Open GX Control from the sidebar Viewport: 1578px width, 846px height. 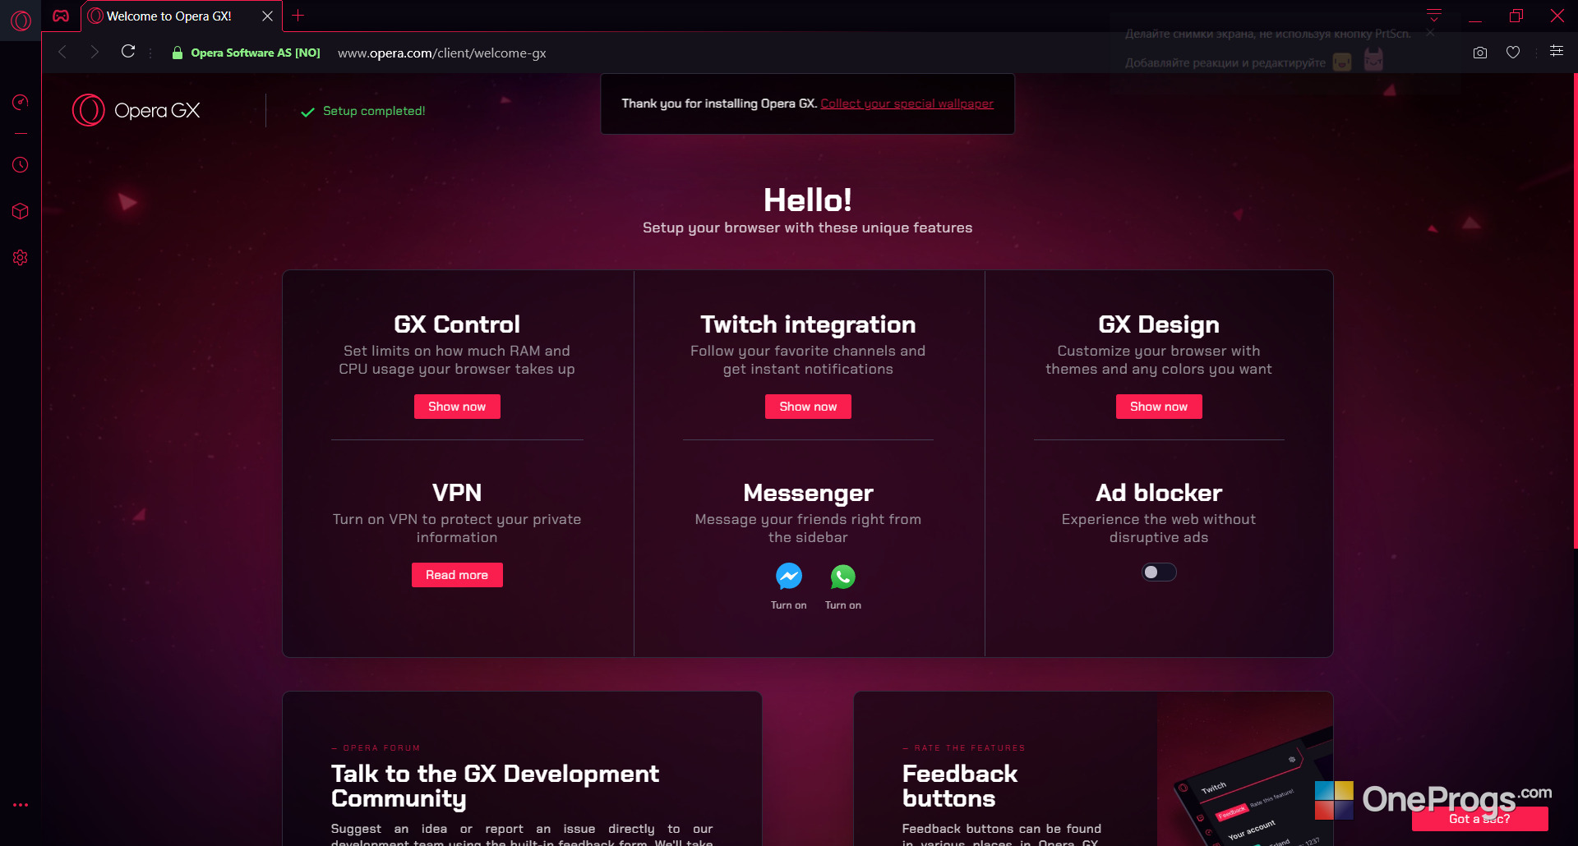tap(21, 102)
